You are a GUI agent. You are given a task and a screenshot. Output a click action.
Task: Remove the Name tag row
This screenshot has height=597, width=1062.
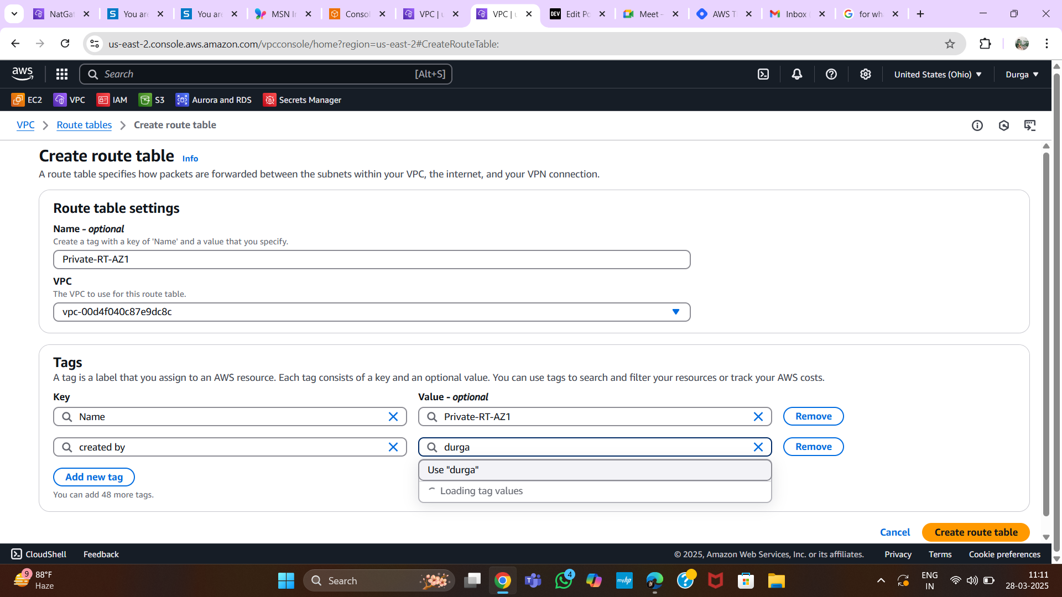(813, 416)
